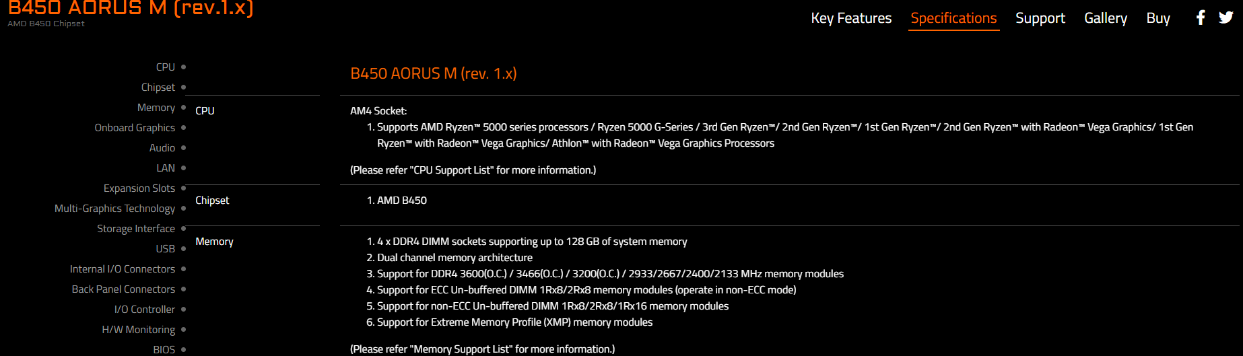Go to the Gallery tab
1243x356 pixels.
1106,18
